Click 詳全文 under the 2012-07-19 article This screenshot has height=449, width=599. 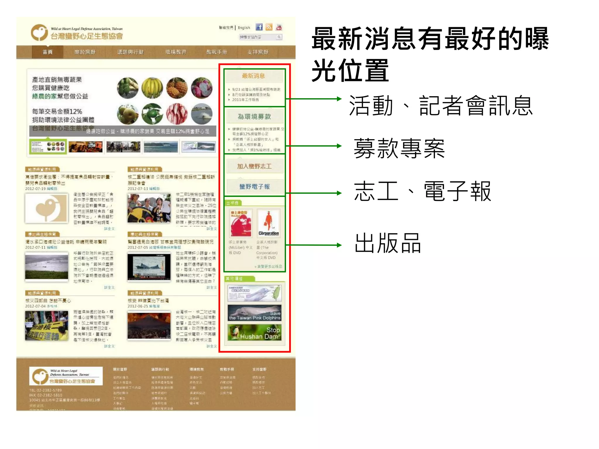point(109,229)
